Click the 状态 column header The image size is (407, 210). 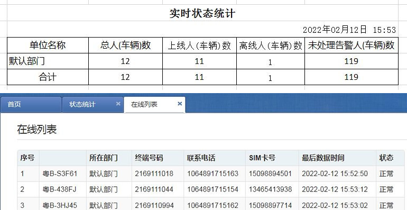click(x=390, y=158)
